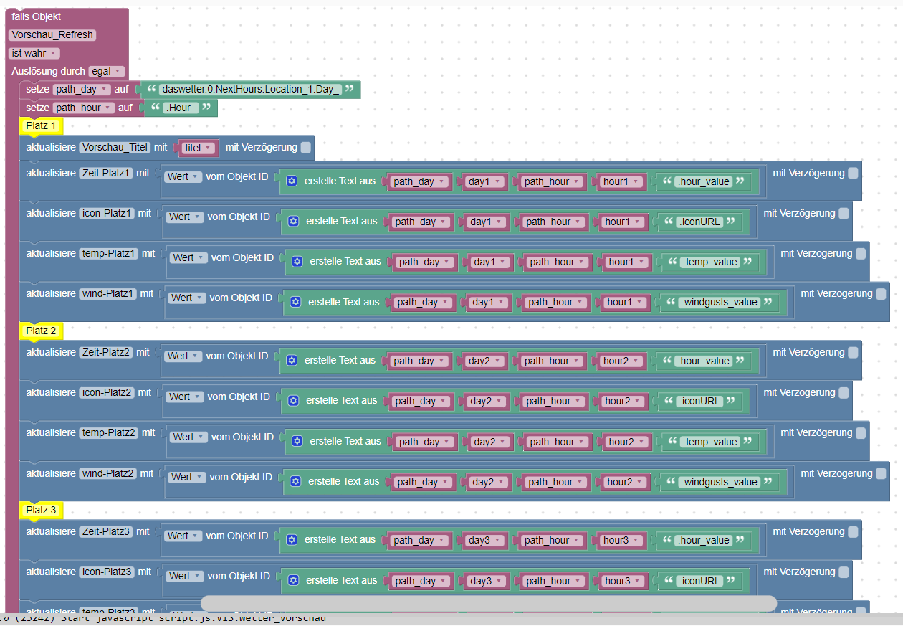The image size is (903, 626).
Task: Open gear settings on Zeit-Platz3 text block
Action: pos(292,540)
